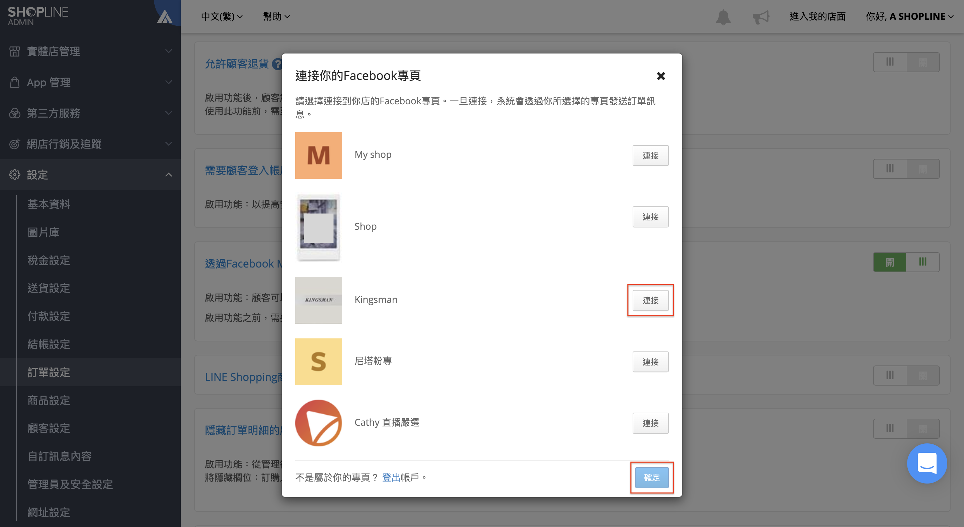Click the 允許顧客退貨 heading link

[x=237, y=64]
